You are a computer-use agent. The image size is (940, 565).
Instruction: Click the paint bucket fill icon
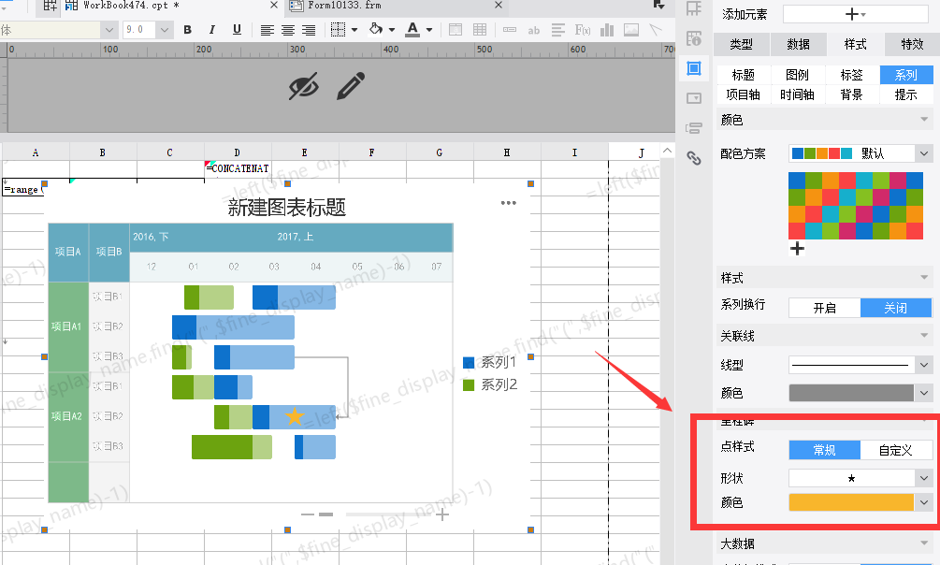pos(376,29)
